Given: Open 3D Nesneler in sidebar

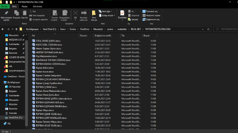Looking at the screenshot, I should 15,87.
